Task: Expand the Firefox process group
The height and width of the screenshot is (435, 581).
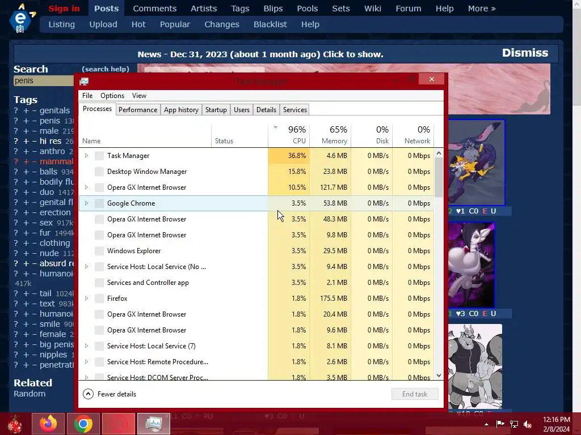Action: coord(86,298)
